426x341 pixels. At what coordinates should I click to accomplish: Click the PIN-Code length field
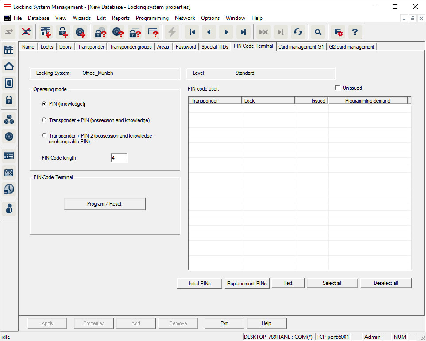coord(119,158)
